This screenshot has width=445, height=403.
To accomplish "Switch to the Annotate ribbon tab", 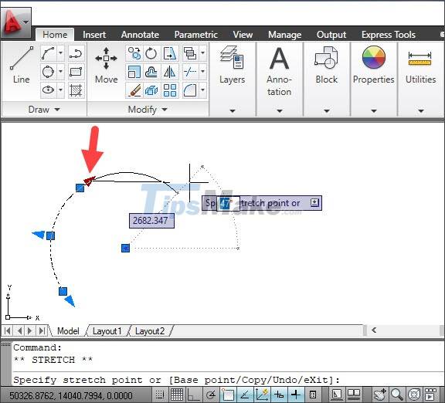I will (140, 35).
